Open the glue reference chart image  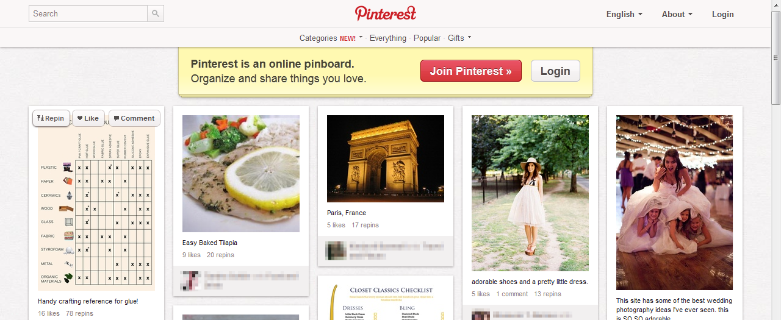tap(96, 203)
